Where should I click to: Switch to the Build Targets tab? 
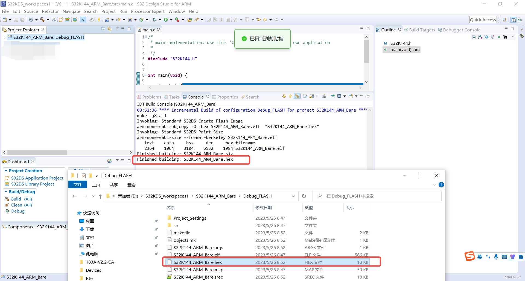click(x=420, y=30)
